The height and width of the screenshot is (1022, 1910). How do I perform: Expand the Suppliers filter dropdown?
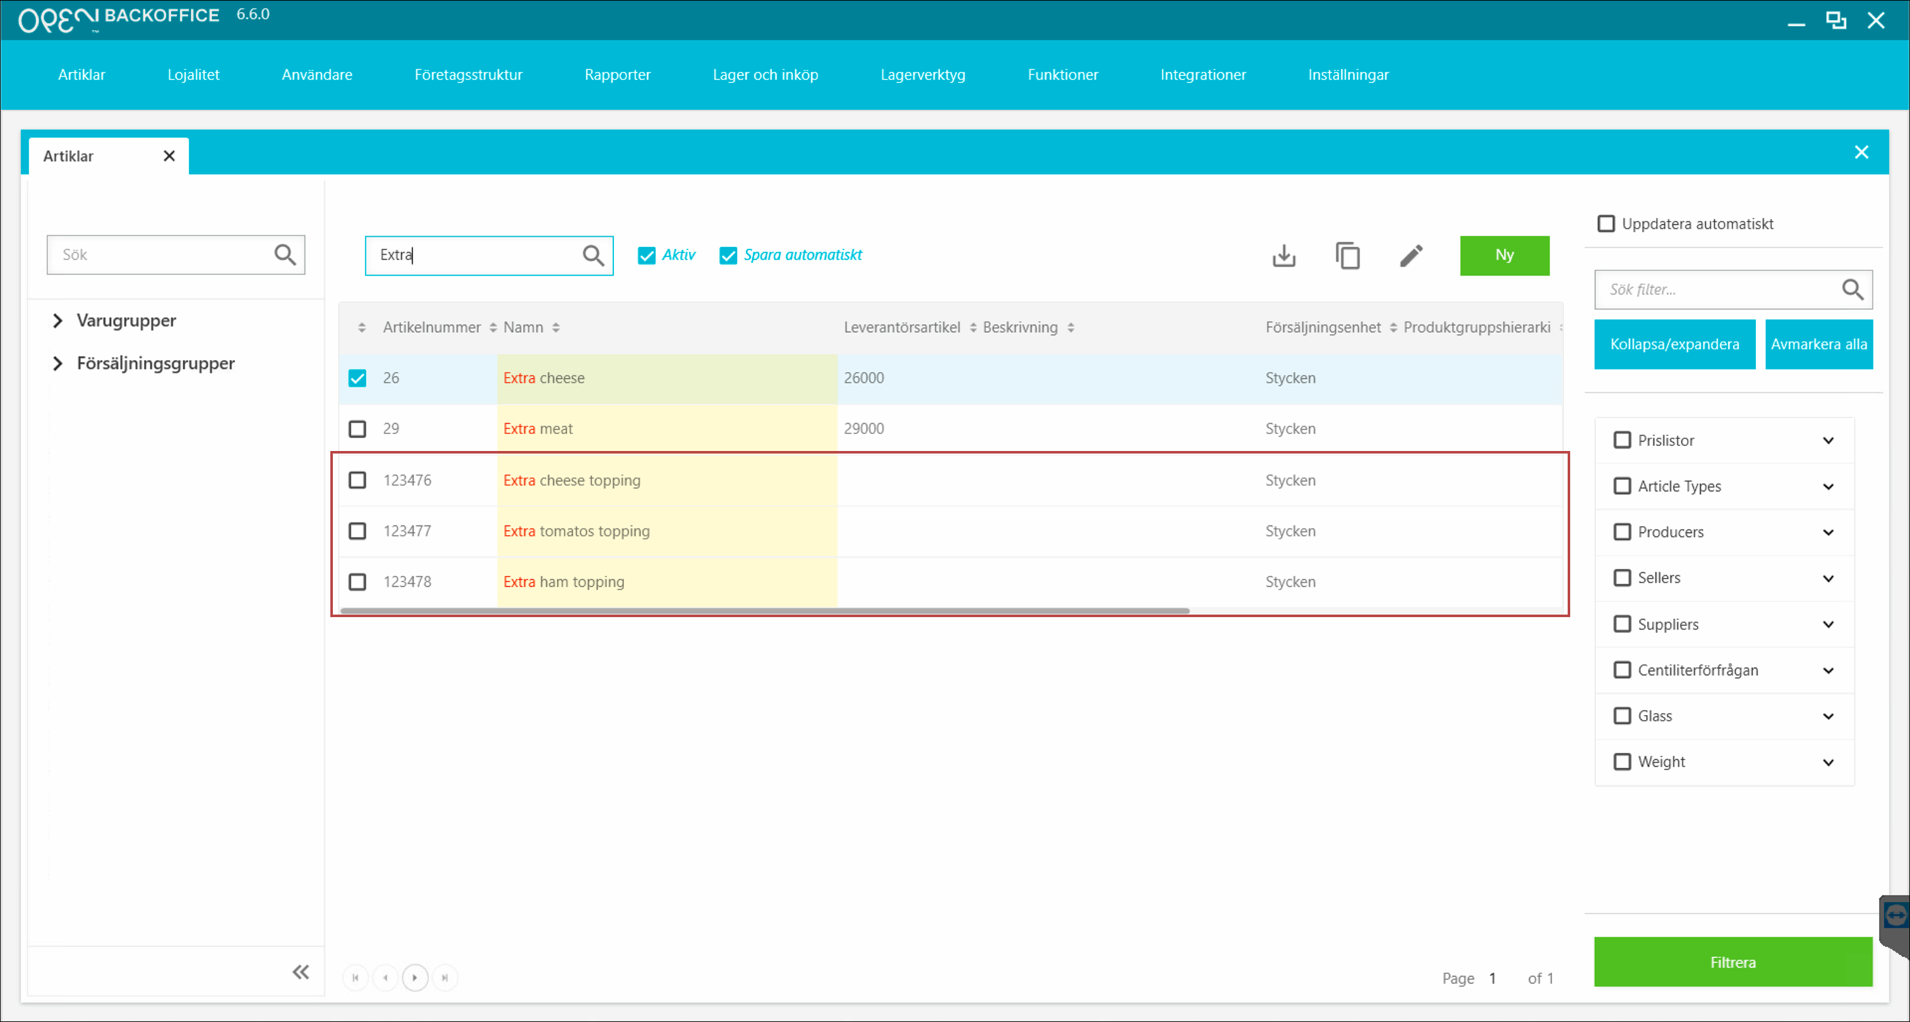click(1828, 625)
